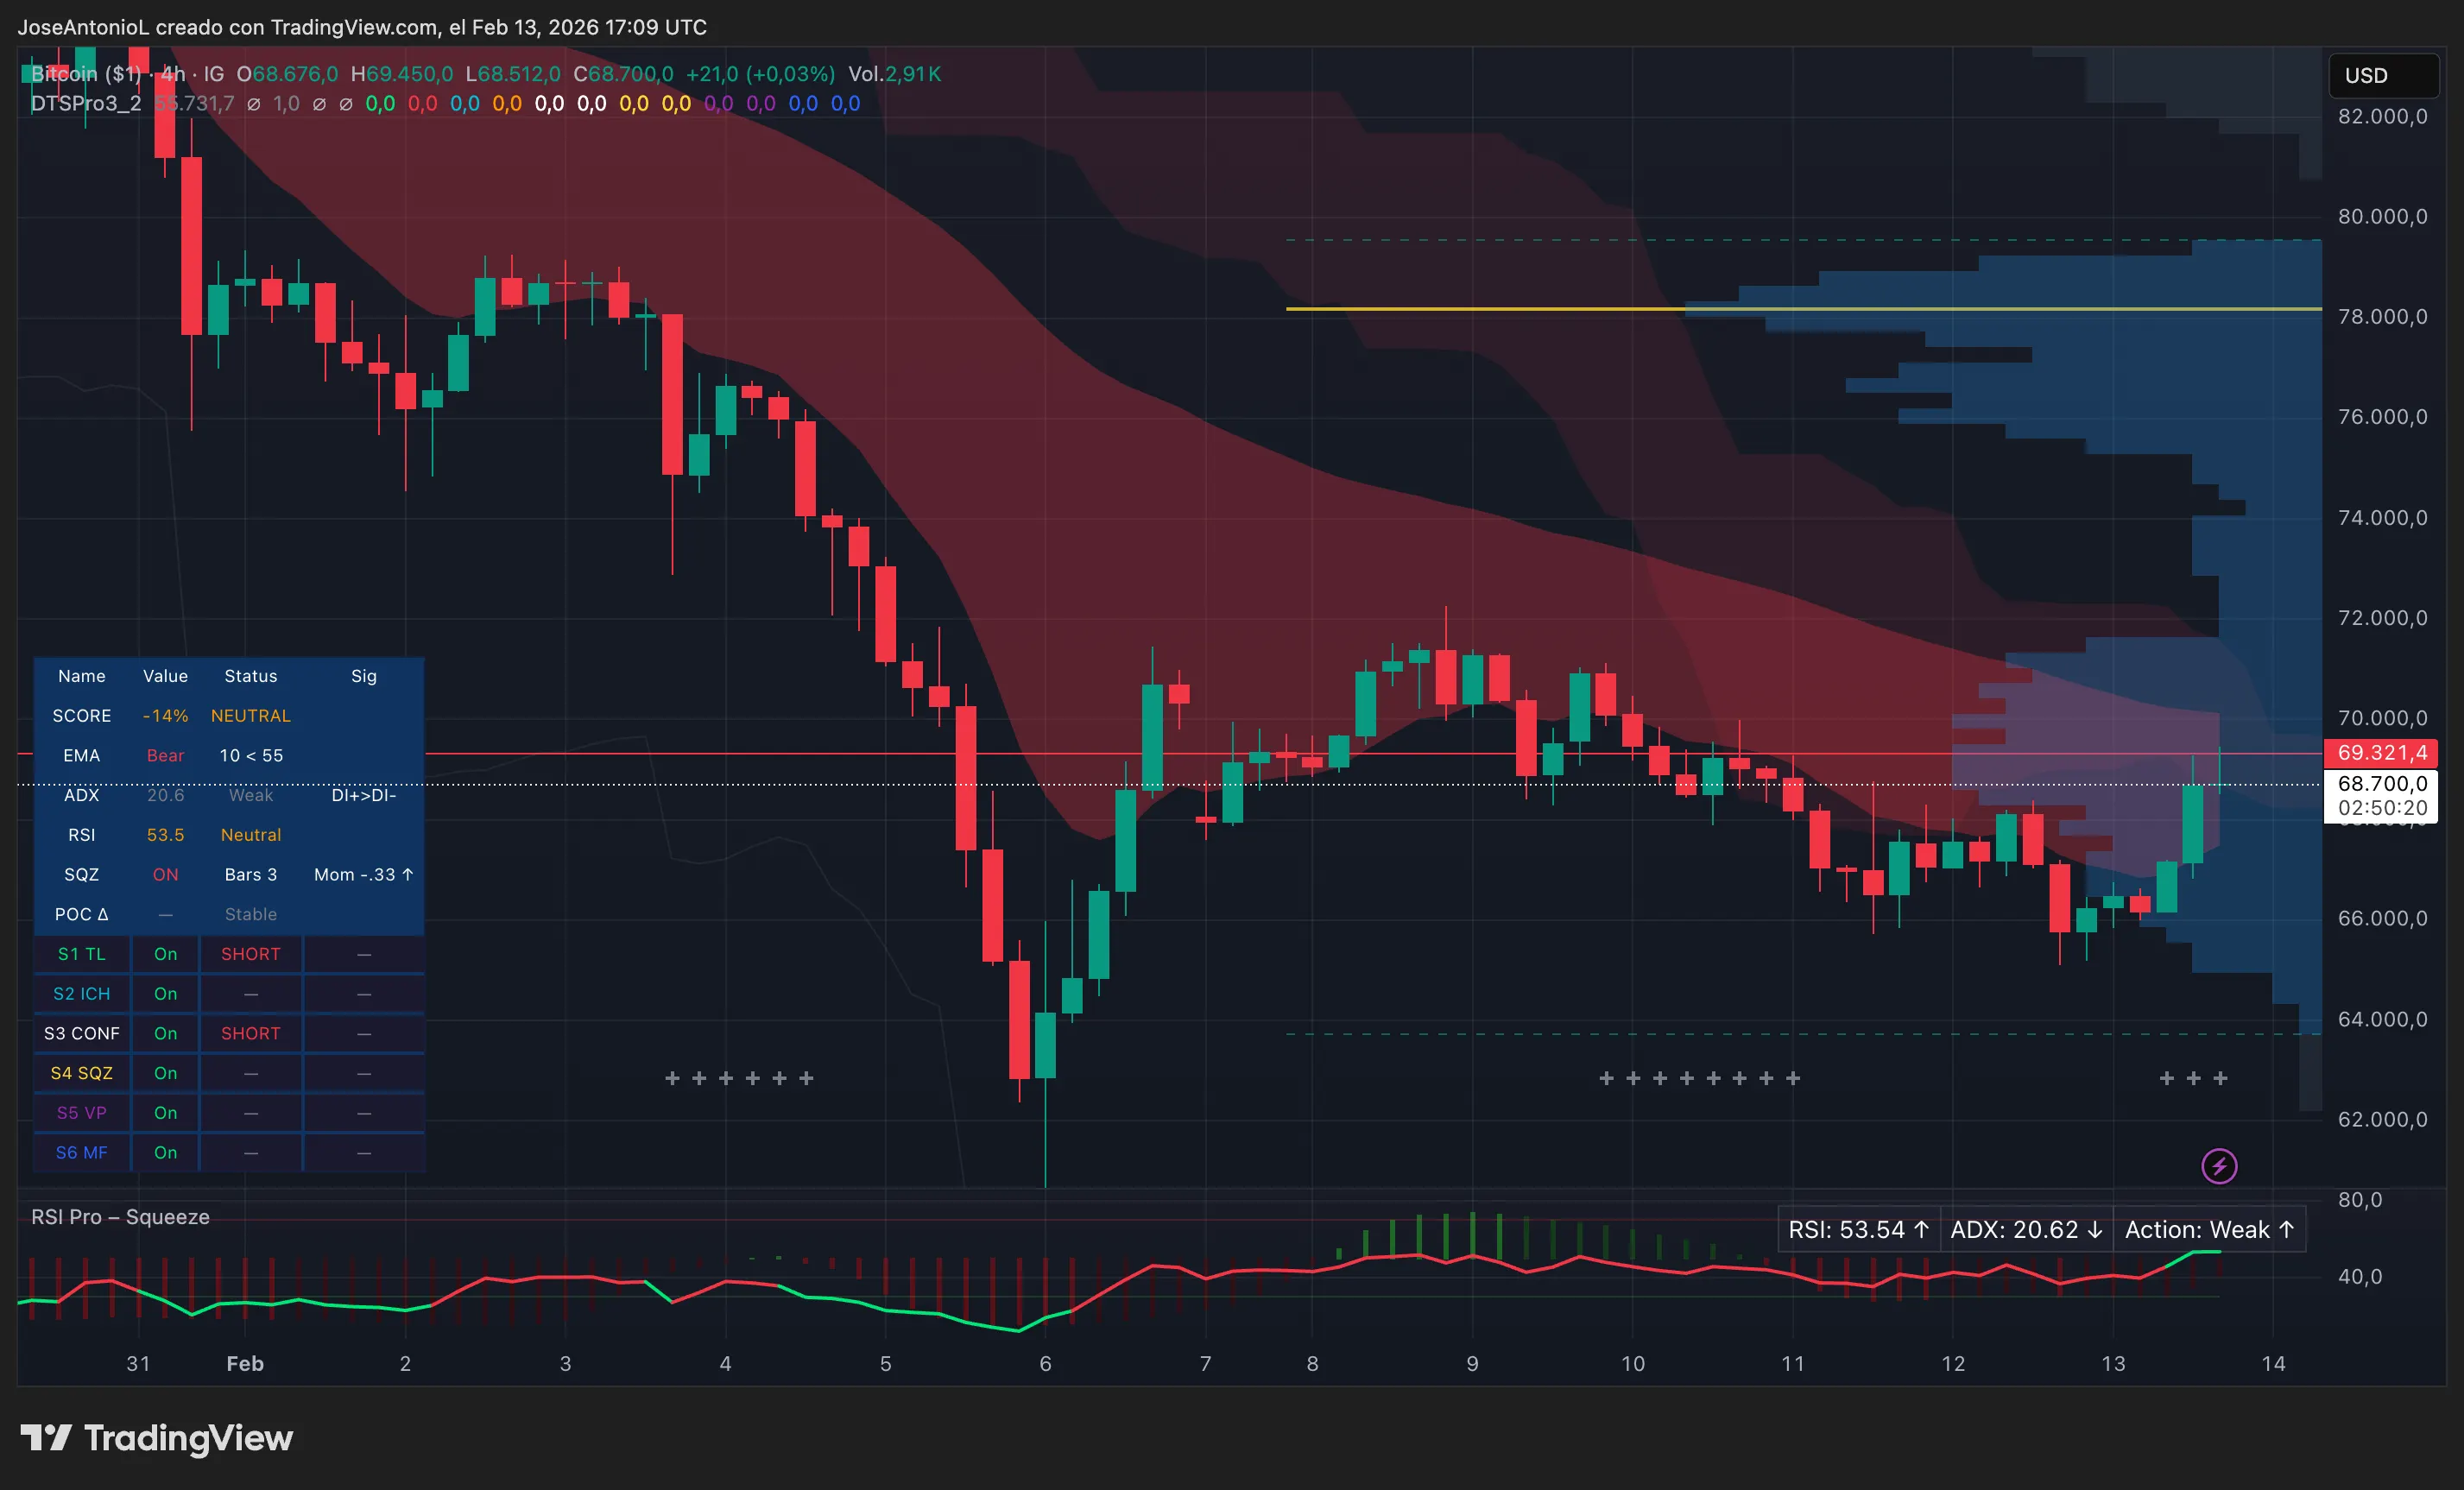This screenshot has height=1490, width=2464.
Task: Toggle the S6 MF row to off
Action: pyautogui.click(x=165, y=1152)
